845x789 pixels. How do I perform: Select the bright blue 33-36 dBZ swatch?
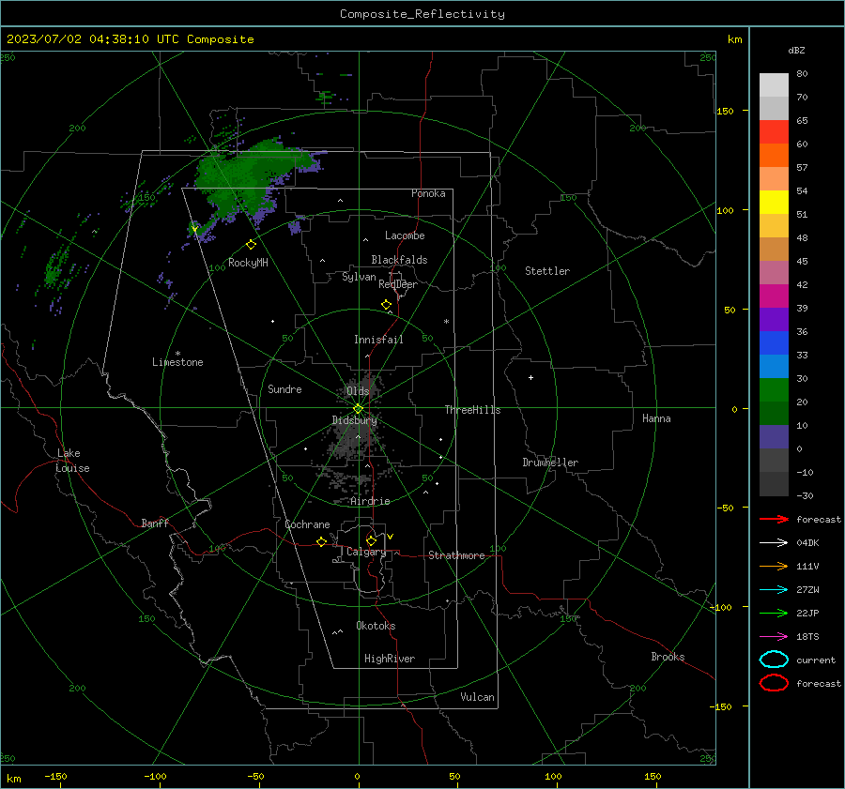[774, 343]
